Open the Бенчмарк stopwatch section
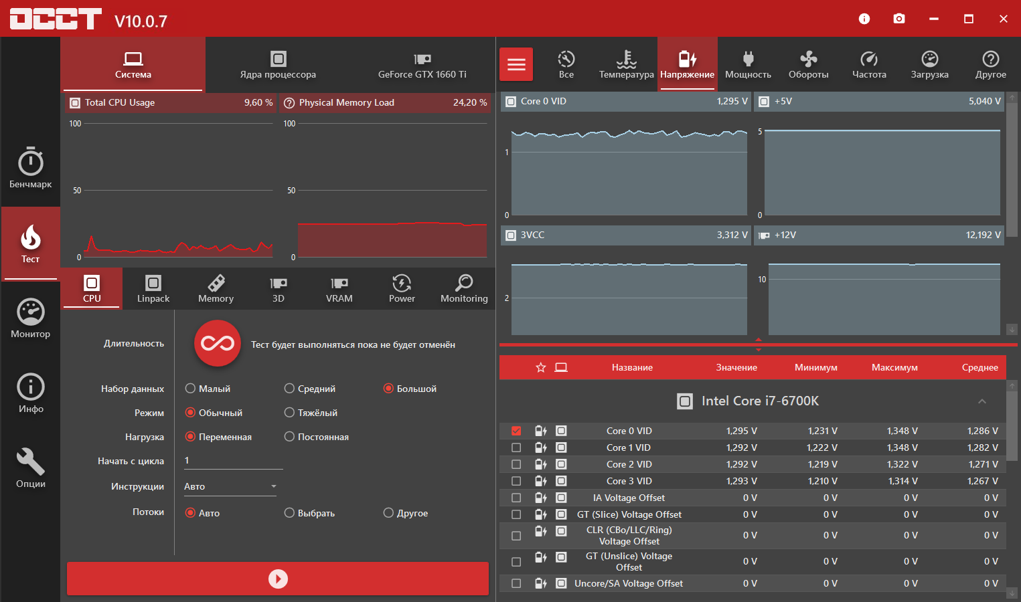 [x=30, y=167]
